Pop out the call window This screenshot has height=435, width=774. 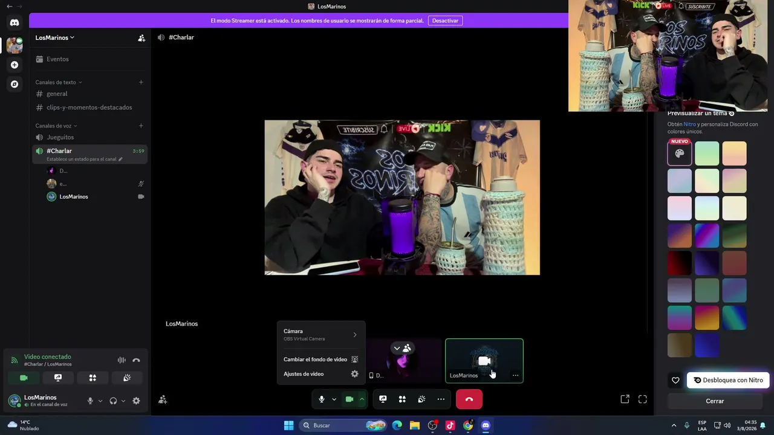coord(625,399)
